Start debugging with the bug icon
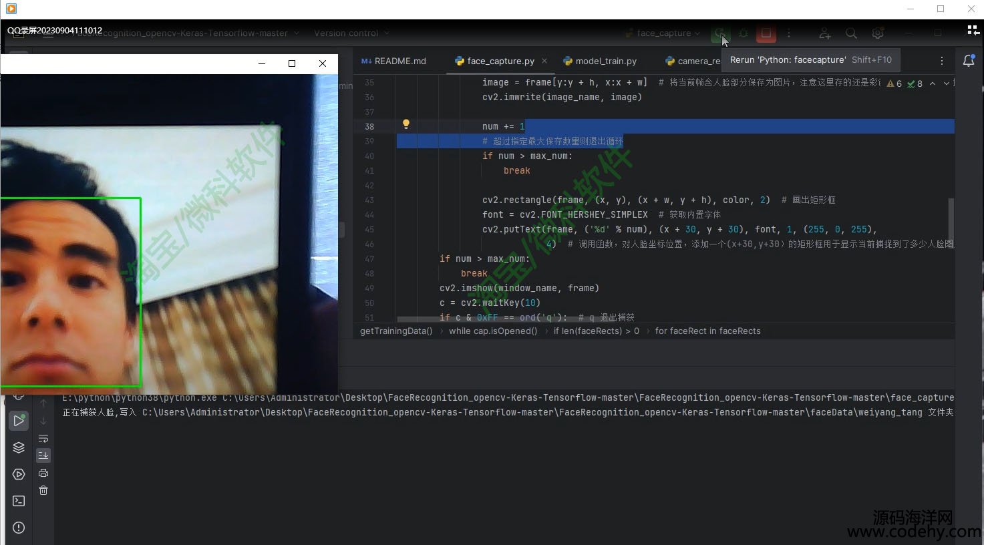 coord(744,33)
